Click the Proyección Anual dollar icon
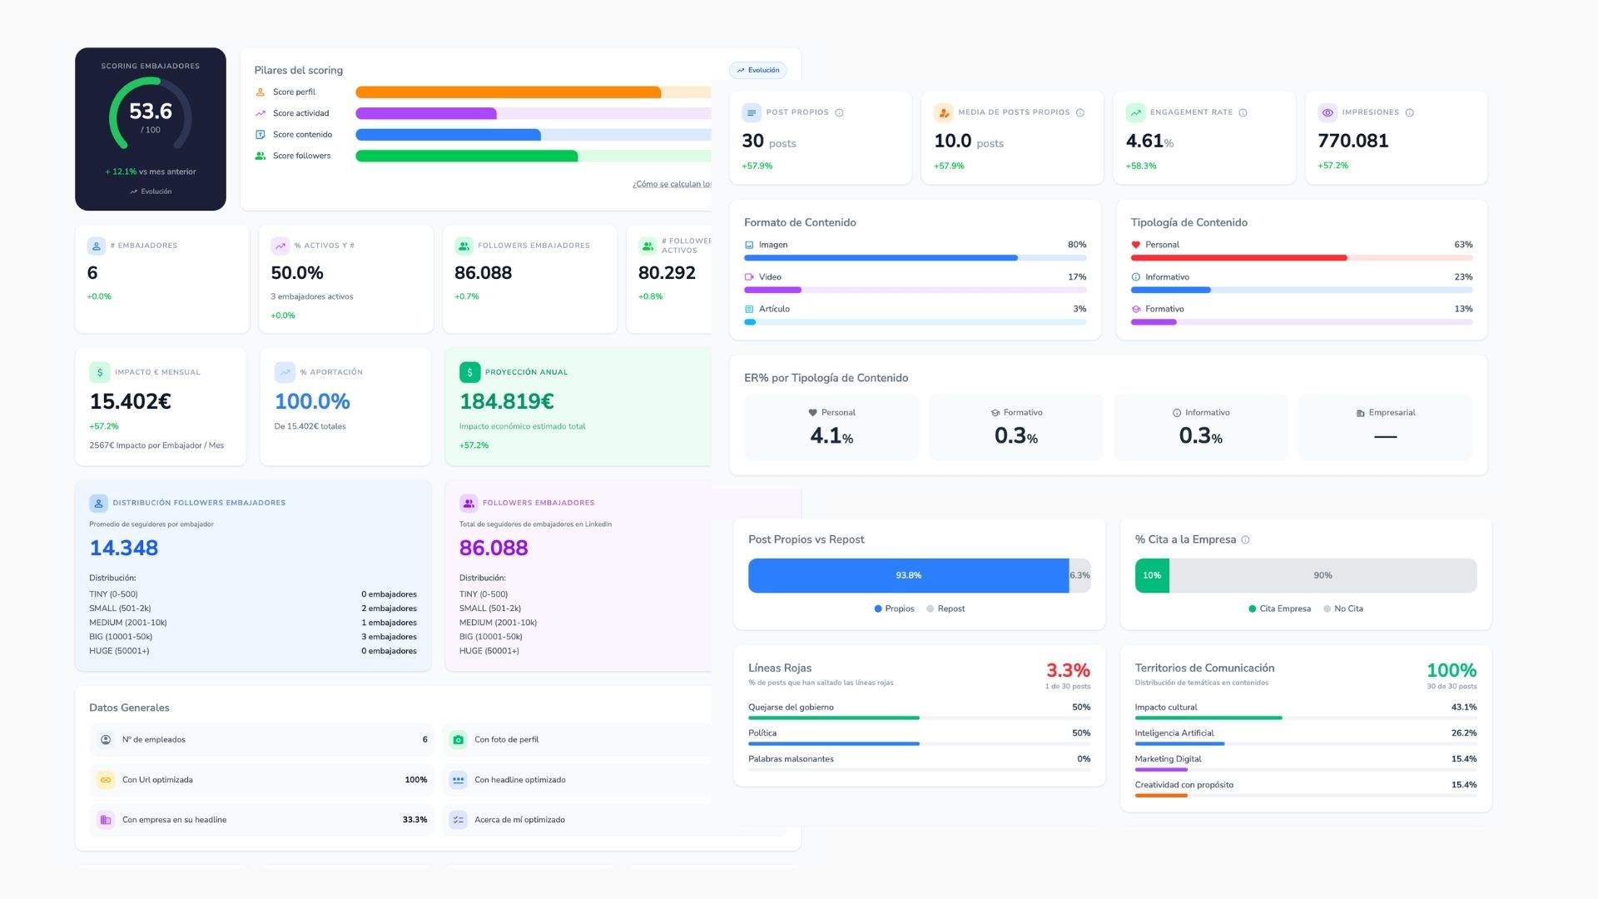This screenshot has width=1598, height=899. click(x=469, y=372)
